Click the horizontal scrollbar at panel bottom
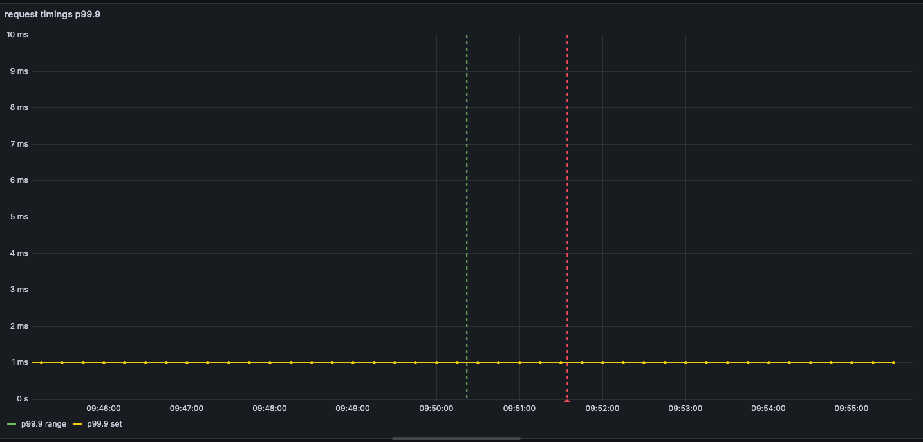923x442 pixels. coord(456,439)
